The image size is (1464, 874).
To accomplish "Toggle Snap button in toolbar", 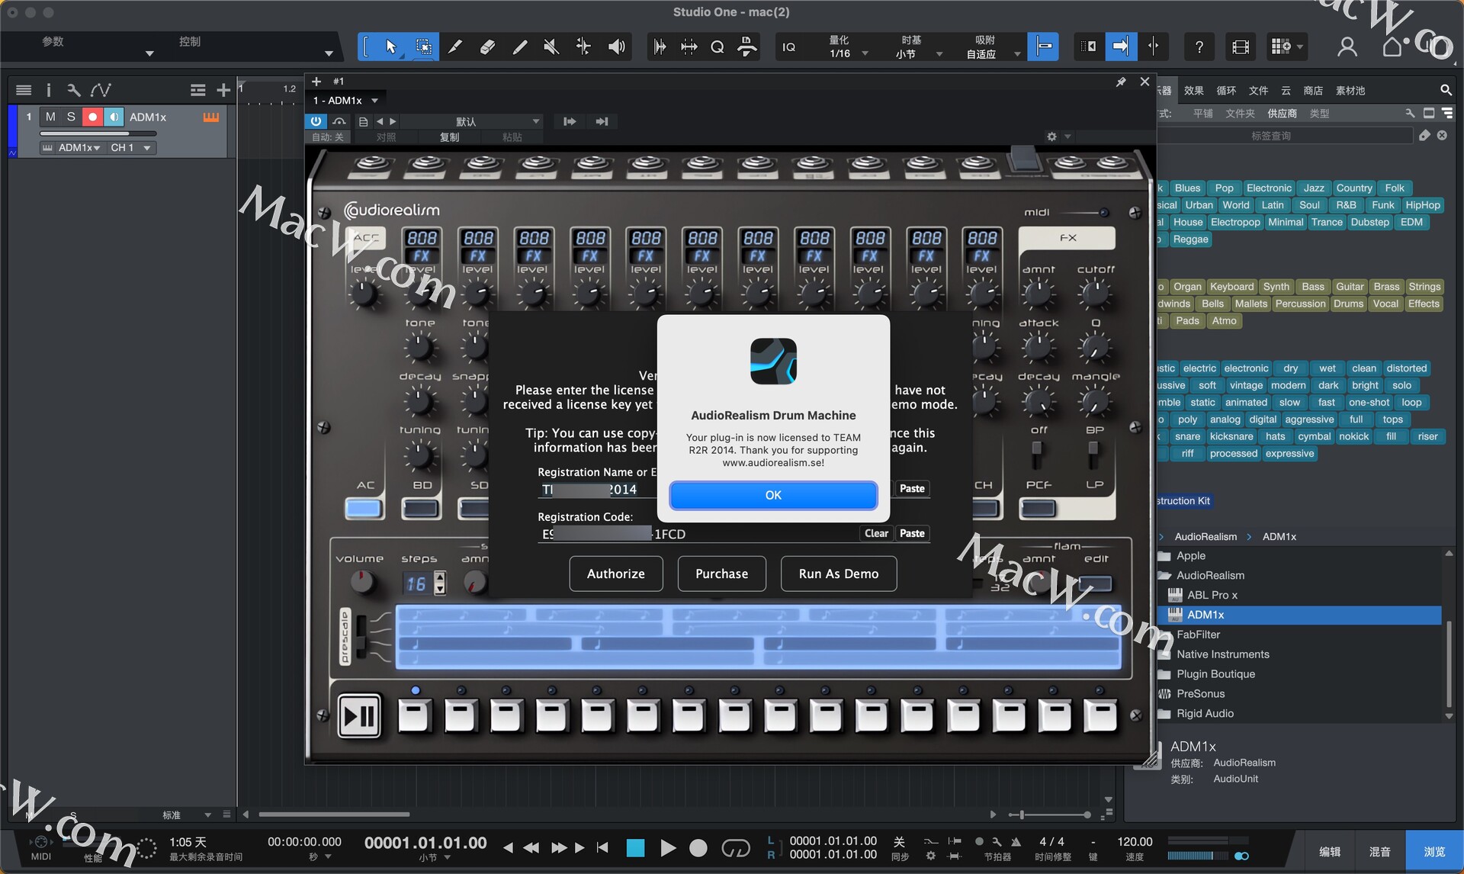I will (1043, 47).
